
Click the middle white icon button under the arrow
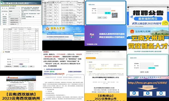(148, 93)
